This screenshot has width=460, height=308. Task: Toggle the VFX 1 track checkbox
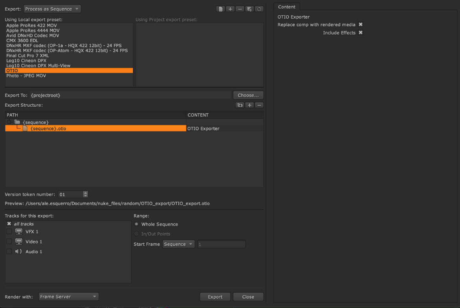pyautogui.click(x=9, y=231)
